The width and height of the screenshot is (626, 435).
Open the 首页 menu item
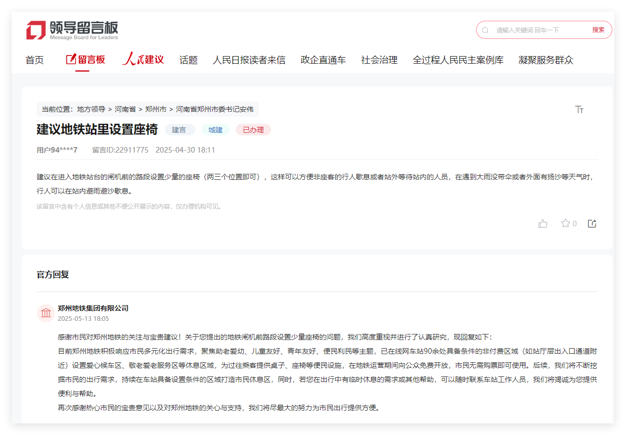[x=34, y=60]
